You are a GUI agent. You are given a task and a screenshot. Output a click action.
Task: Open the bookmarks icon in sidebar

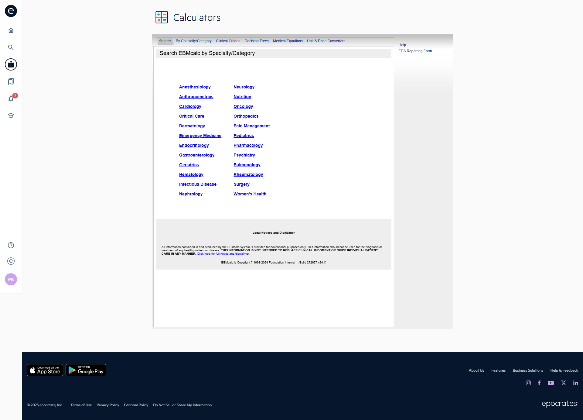click(11, 81)
